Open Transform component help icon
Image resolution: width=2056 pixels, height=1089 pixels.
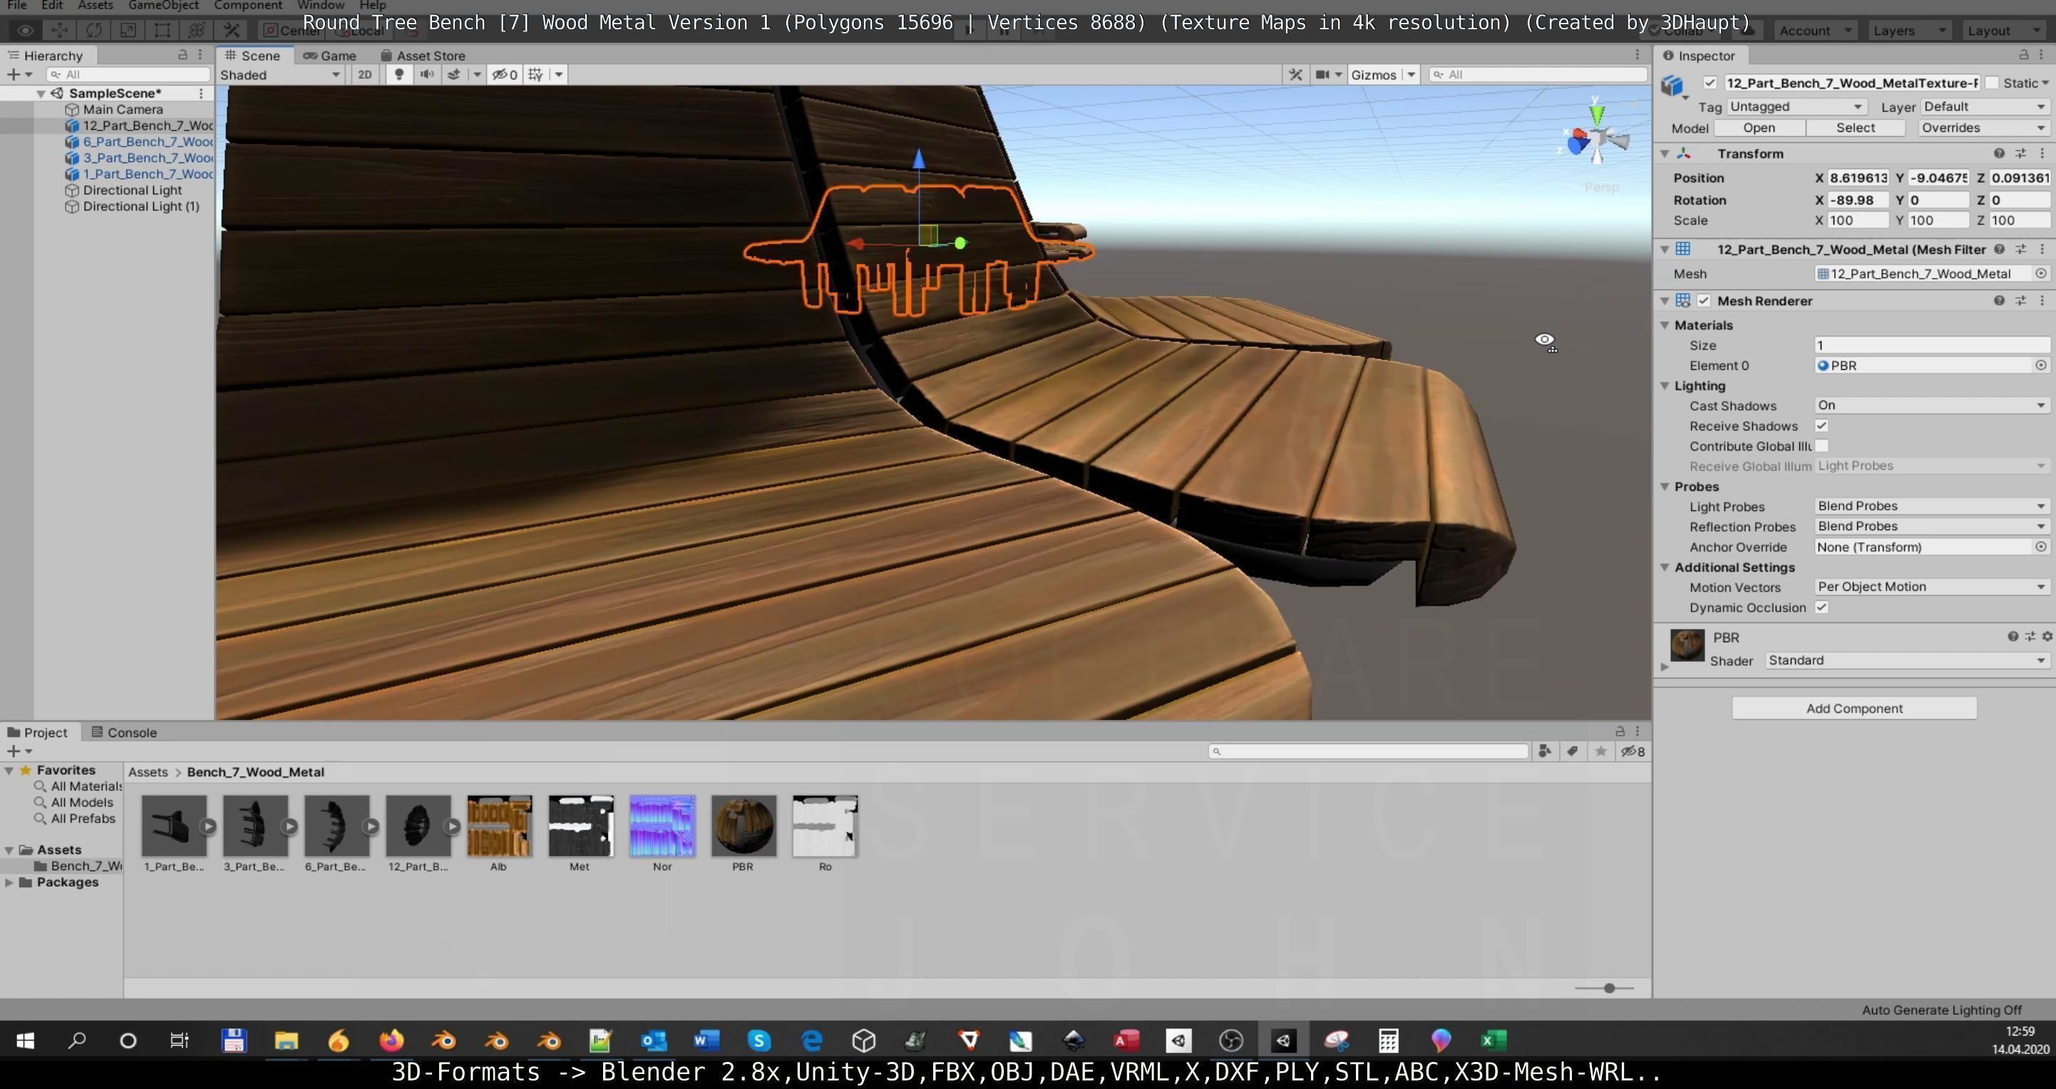pyautogui.click(x=1998, y=153)
